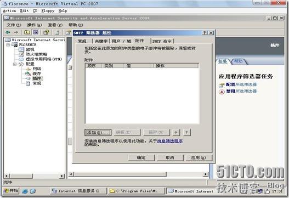Click the 操作 column header in attachments list
This screenshot has height=198, width=289.
(176, 66)
